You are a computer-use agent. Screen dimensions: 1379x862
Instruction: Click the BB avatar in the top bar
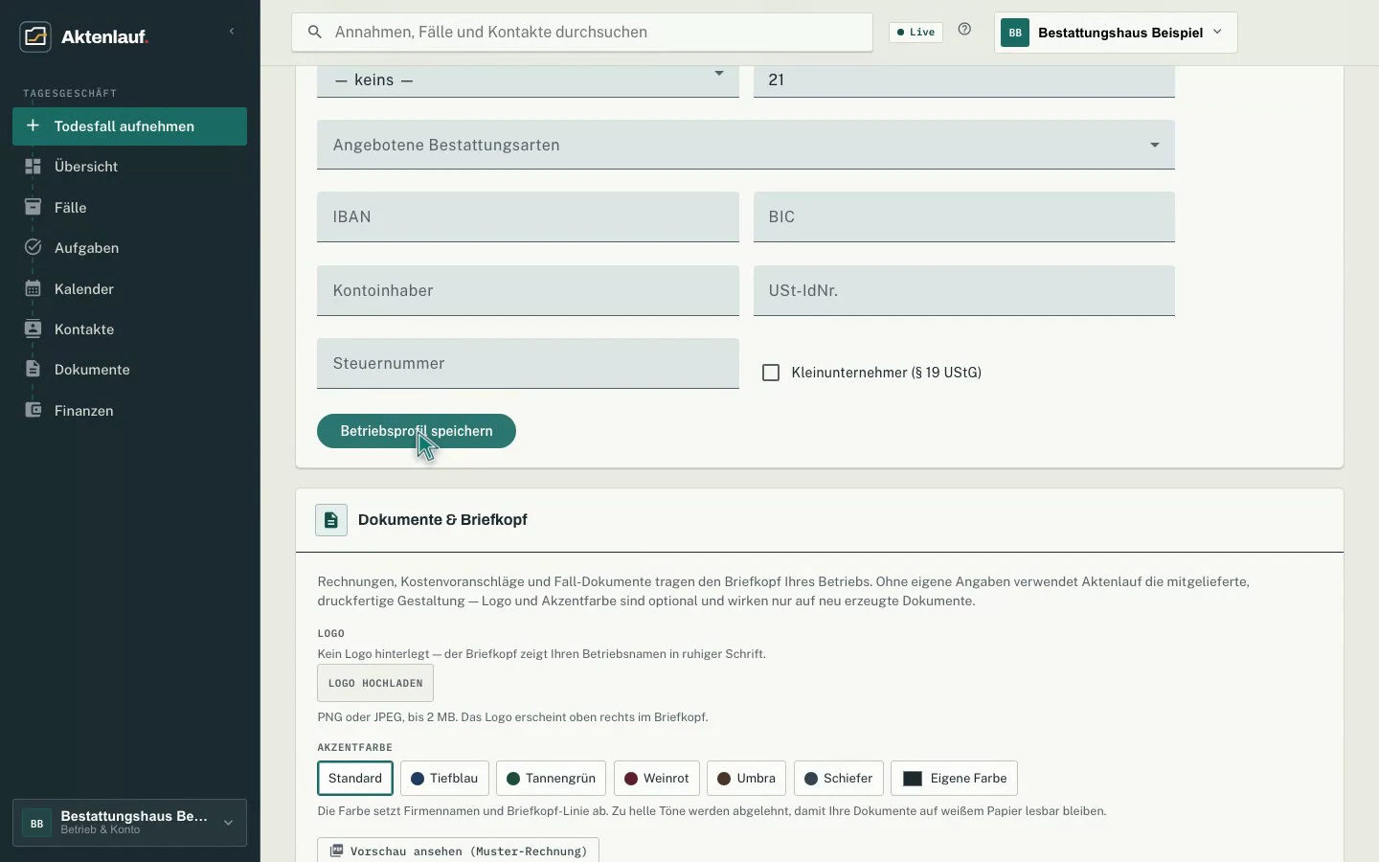[1015, 33]
